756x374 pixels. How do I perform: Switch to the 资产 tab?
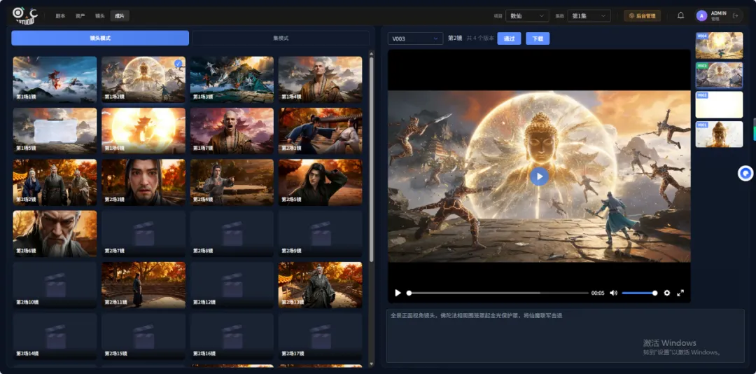pos(80,16)
